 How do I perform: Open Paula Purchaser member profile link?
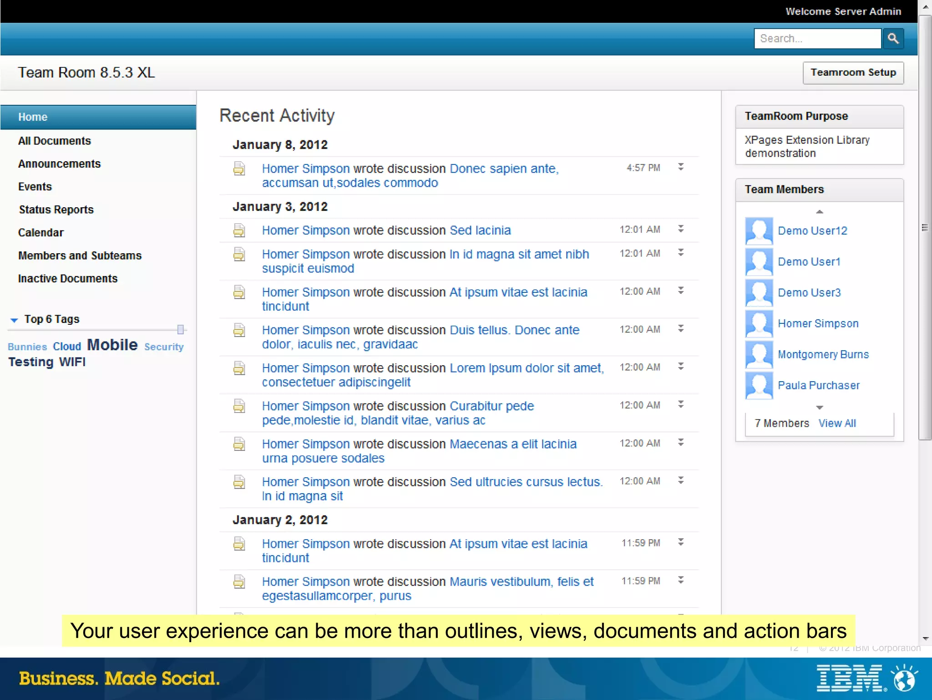tap(819, 386)
